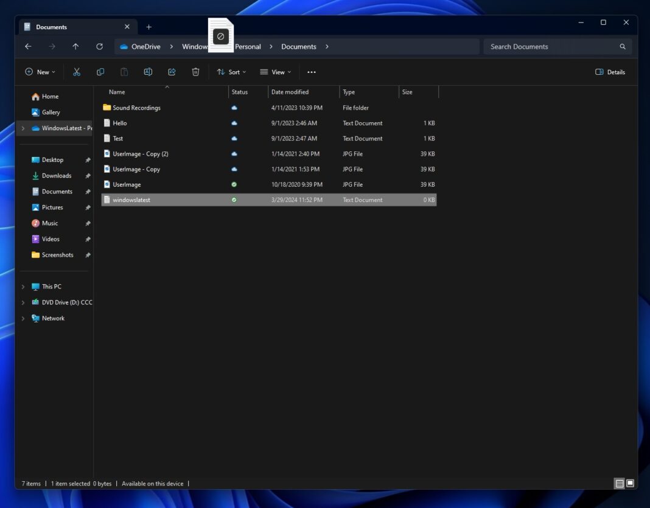
Task: Expand the Network tree item
Action: click(23, 318)
